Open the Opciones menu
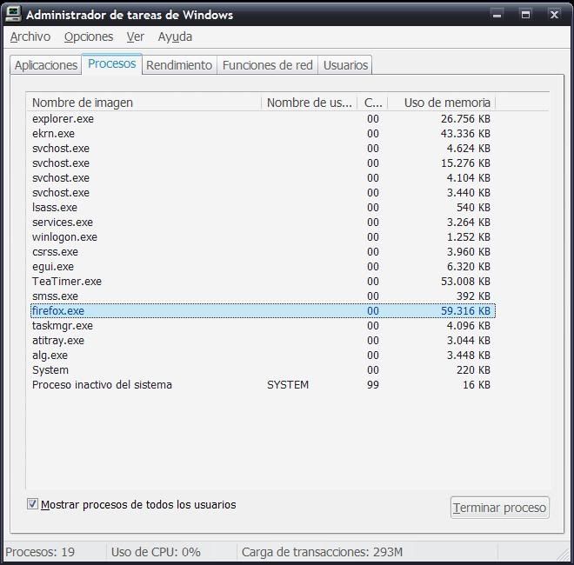The width and height of the screenshot is (574, 565). tap(89, 37)
